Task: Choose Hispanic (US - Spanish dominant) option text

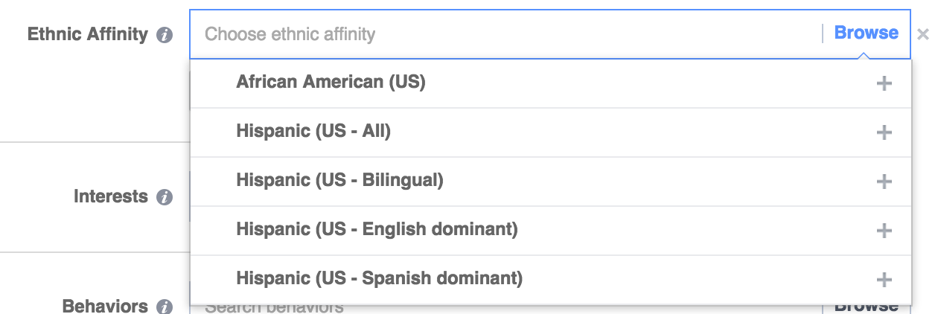Action: click(379, 278)
